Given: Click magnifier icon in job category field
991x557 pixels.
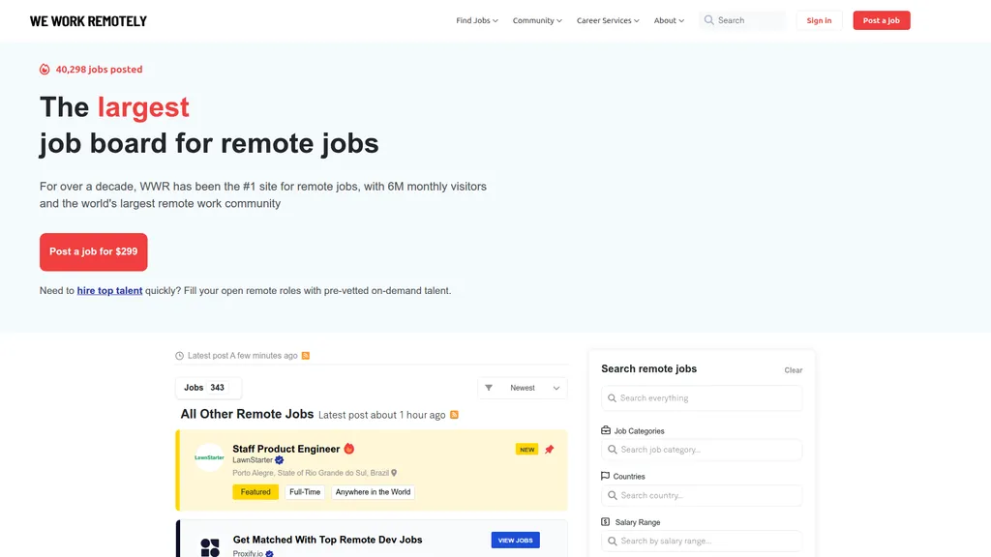Looking at the screenshot, I should point(612,450).
